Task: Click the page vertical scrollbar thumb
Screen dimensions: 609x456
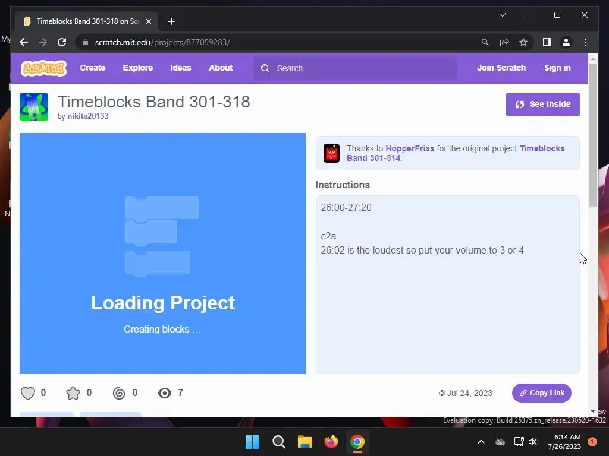Action: tap(593, 135)
